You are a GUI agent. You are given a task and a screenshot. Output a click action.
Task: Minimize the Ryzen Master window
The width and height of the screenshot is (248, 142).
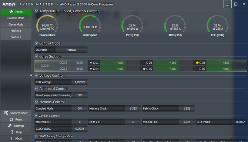(228, 4)
